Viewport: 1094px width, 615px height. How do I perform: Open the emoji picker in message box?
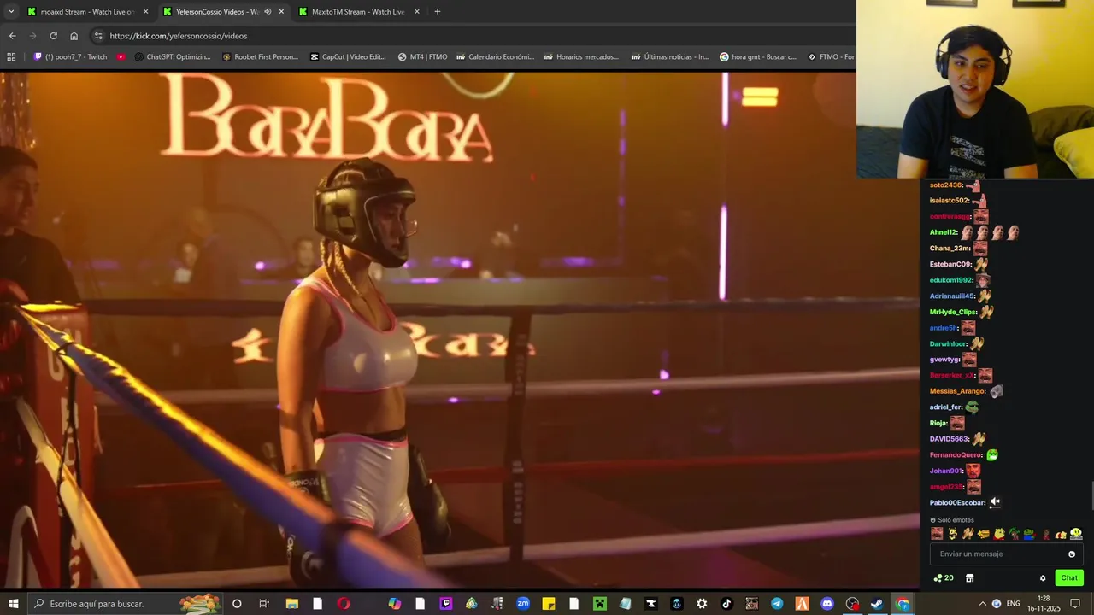point(1072,554)
